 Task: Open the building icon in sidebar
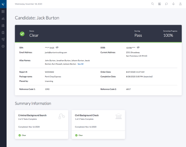[x=3, y=26]
